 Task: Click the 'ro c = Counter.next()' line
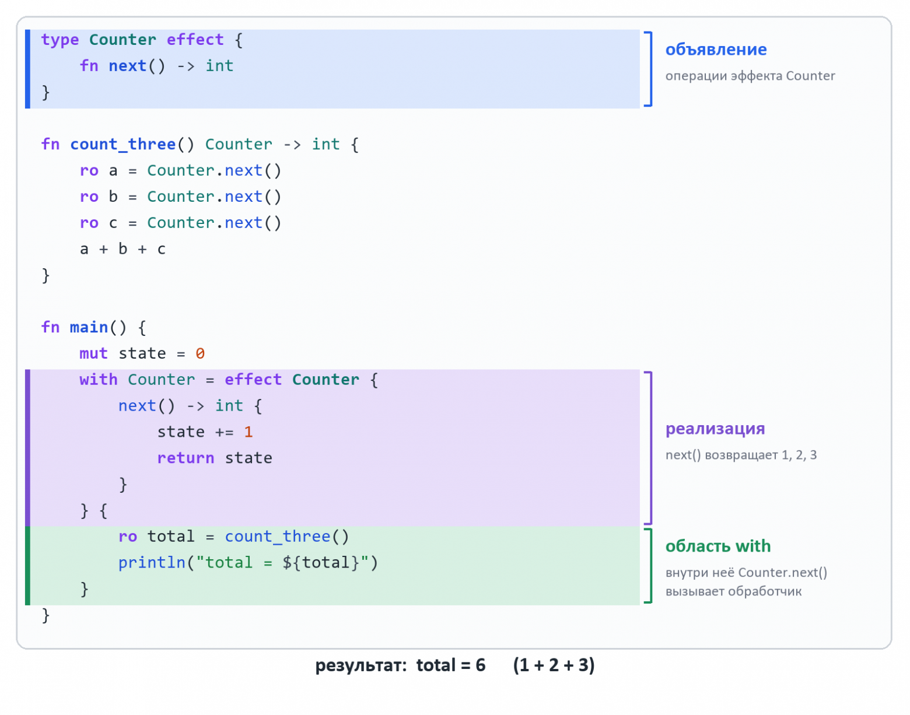(x=181, y=223)
